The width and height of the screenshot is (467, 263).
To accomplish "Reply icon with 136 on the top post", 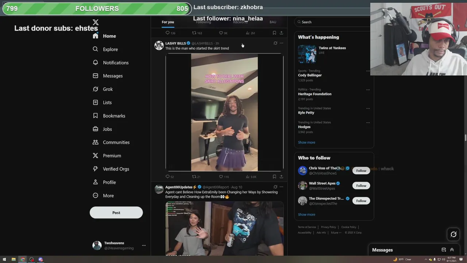I will click(168, 33).
